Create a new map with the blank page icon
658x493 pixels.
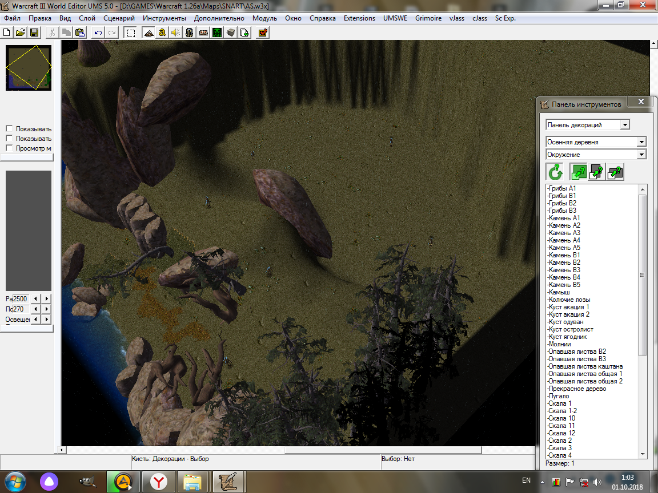point(7,33)
